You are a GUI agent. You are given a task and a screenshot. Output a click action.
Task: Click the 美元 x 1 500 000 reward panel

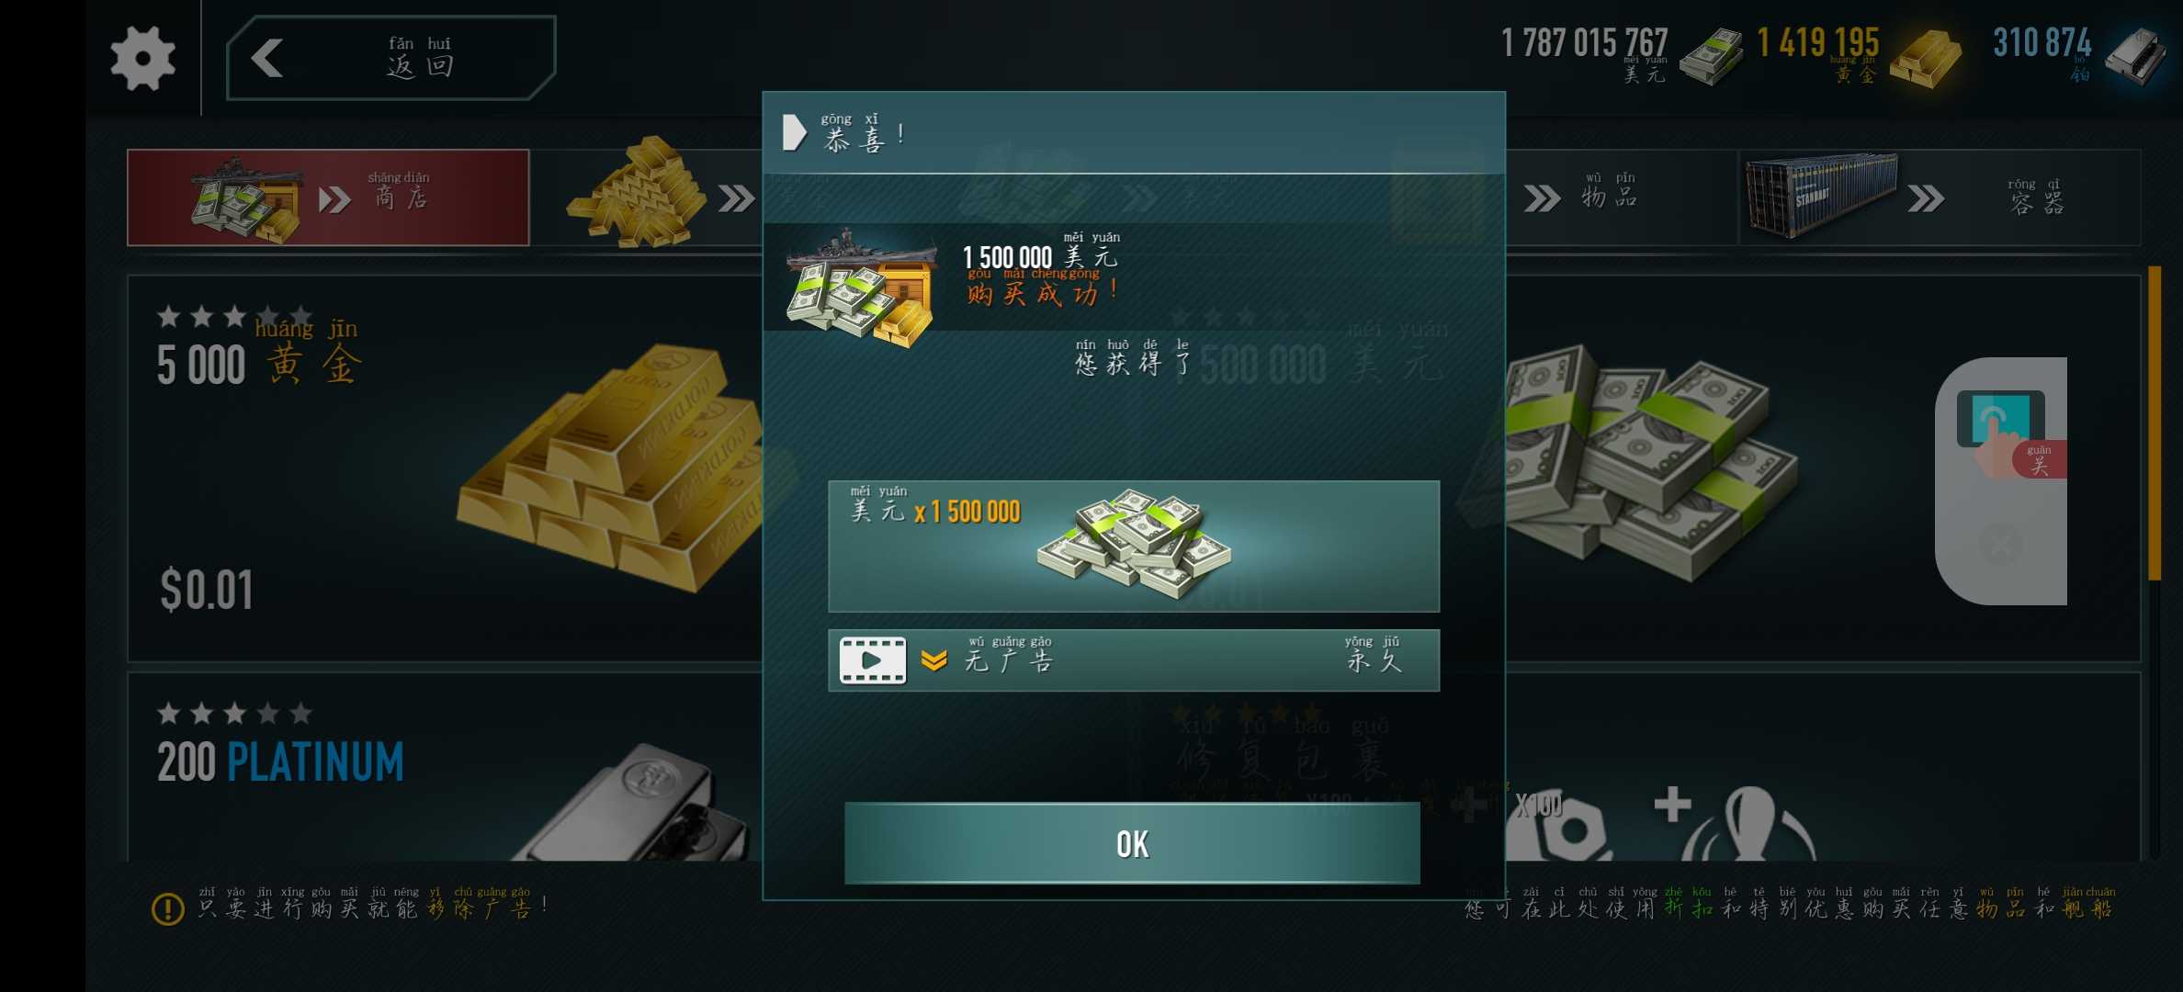click(x=1134, y=546)
